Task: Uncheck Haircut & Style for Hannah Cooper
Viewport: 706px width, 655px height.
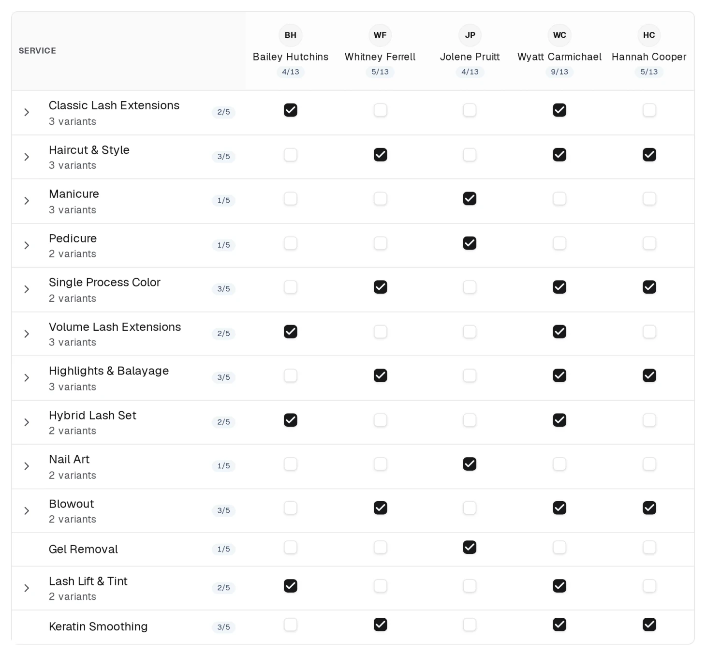Action: pos(649,155)
